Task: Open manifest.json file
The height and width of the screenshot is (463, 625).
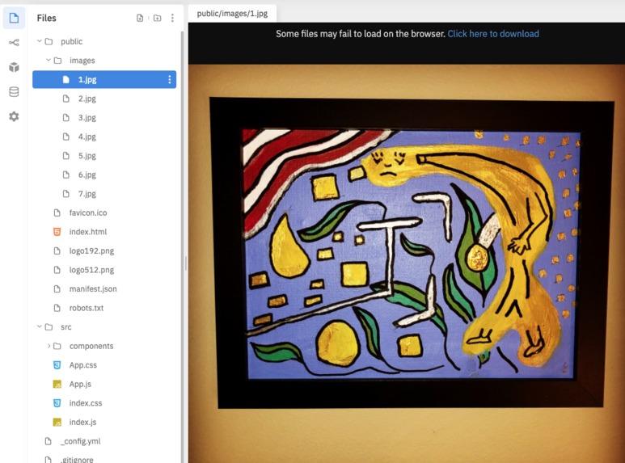Action: (x=93, y=289)
